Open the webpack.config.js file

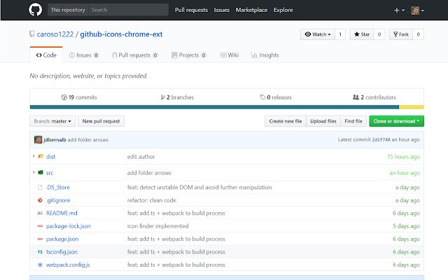click(x=68, y=265)
